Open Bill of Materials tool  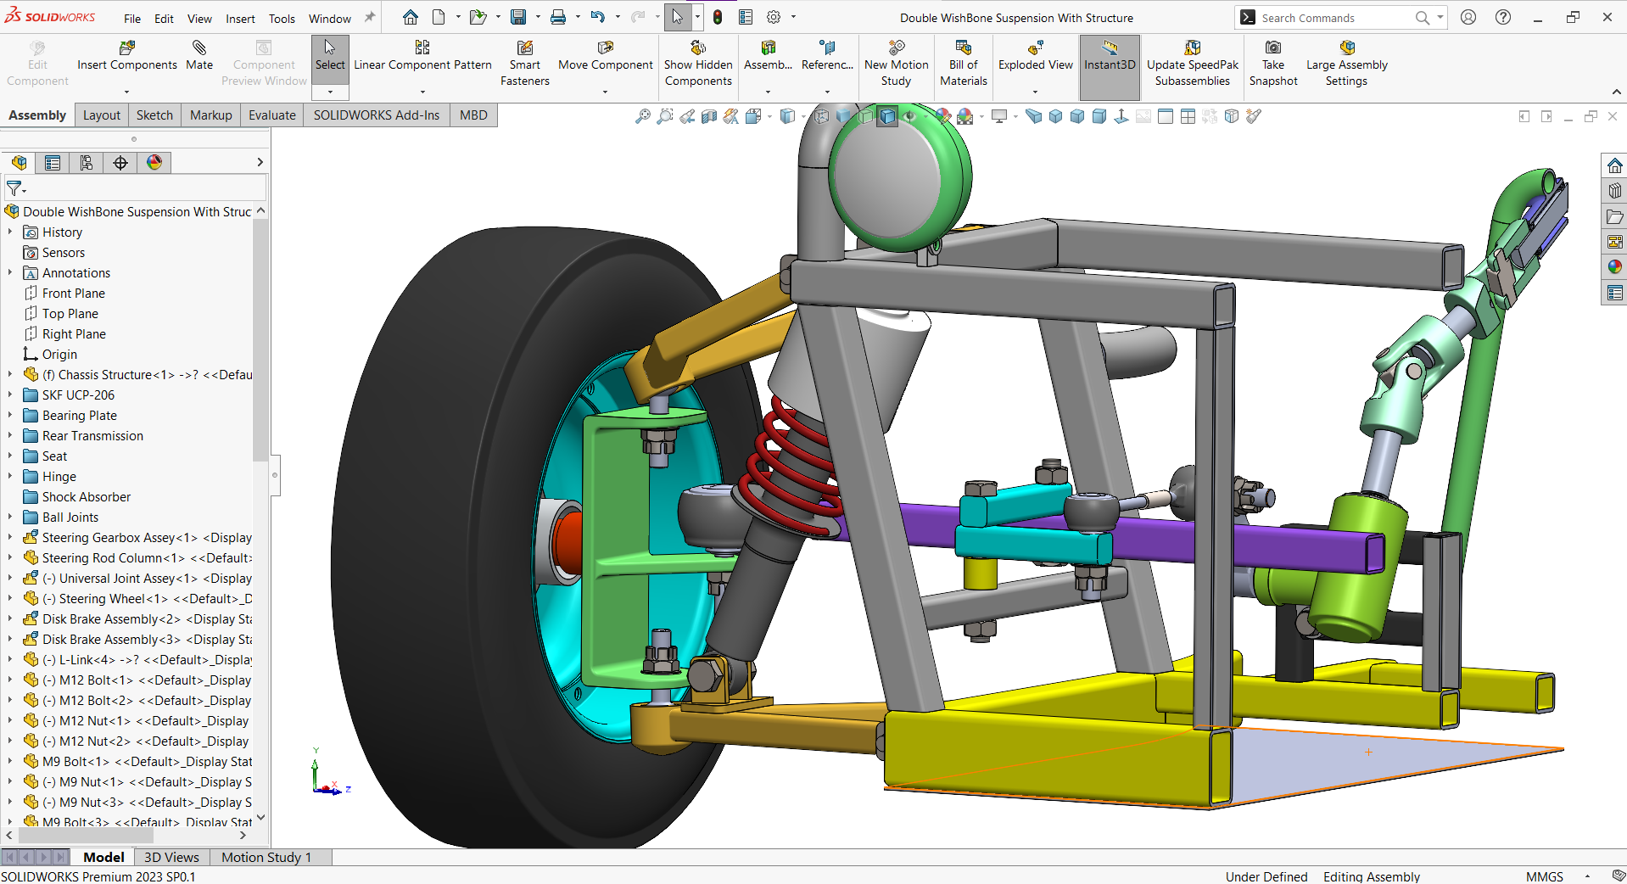pyautogui.click(x=963, y=48)
